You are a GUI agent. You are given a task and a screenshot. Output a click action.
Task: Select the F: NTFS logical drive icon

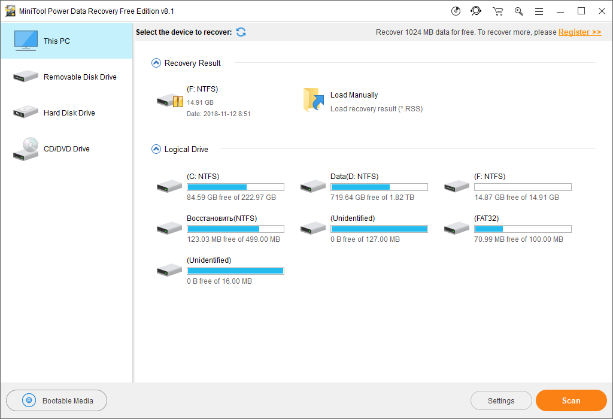[457, 186]
